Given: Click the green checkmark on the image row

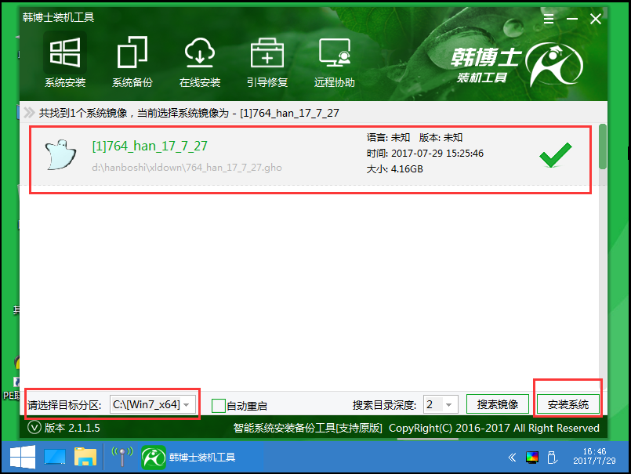Looking at the screenshot, I should [x=555, y=154].
